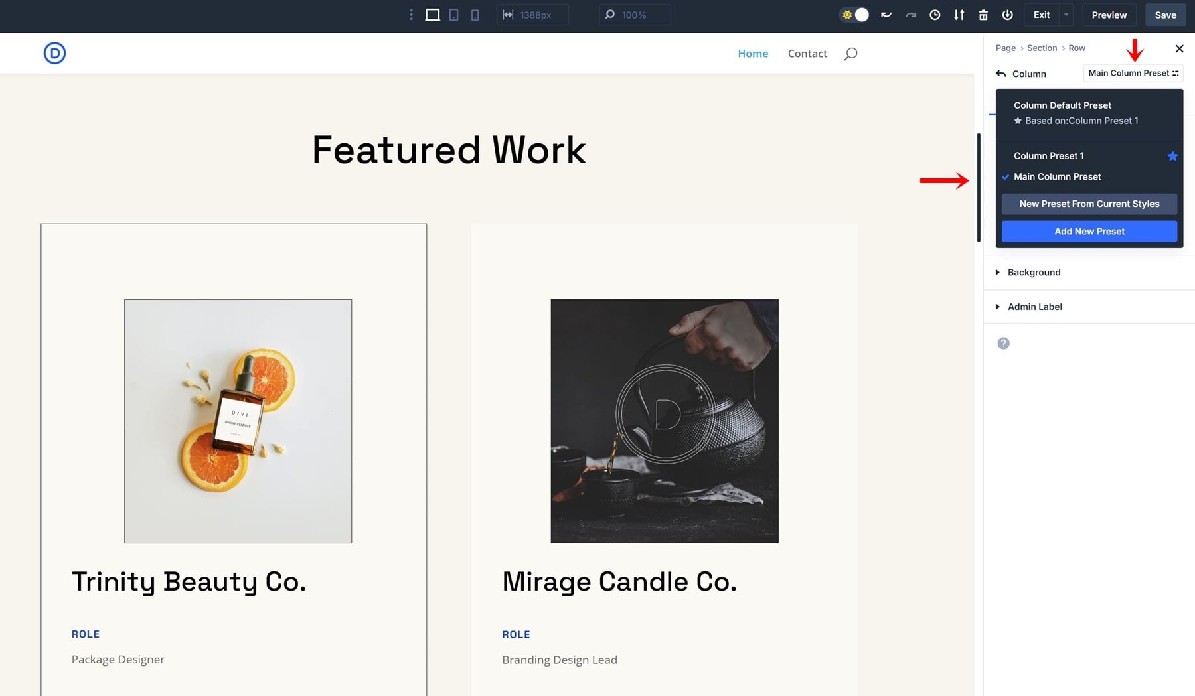The width and height of the screenshot is (1195, 696).
Task: Click the Package Designer text
Action: 118,660
